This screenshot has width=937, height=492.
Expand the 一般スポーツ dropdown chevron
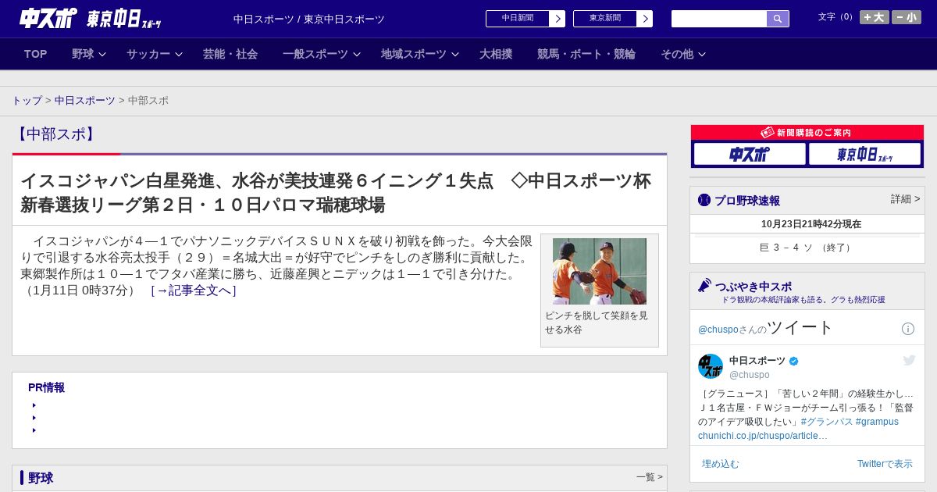point(357,55)
